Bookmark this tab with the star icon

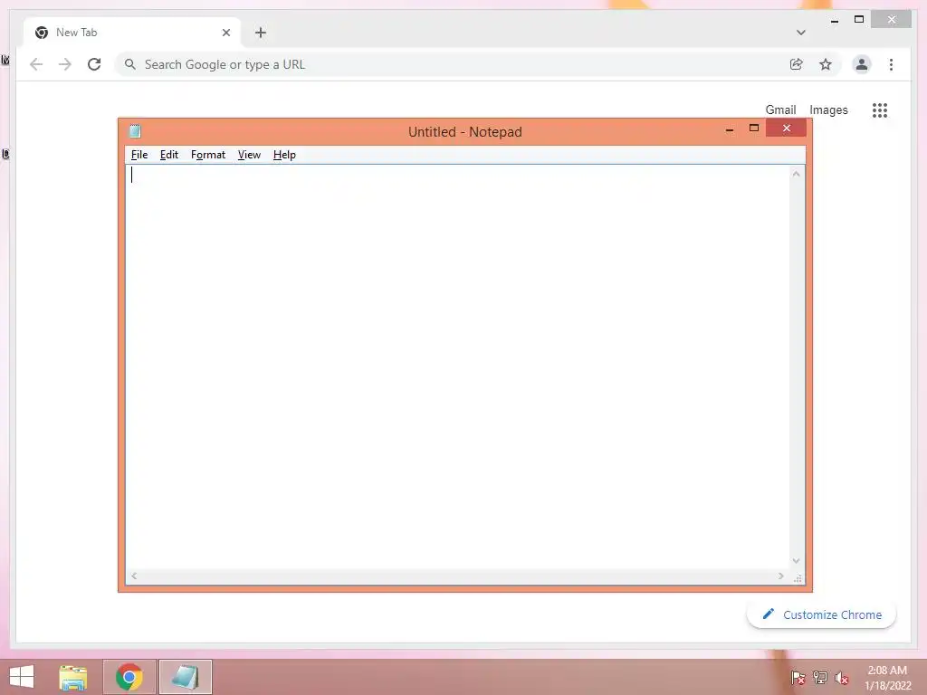pos(826,64)
